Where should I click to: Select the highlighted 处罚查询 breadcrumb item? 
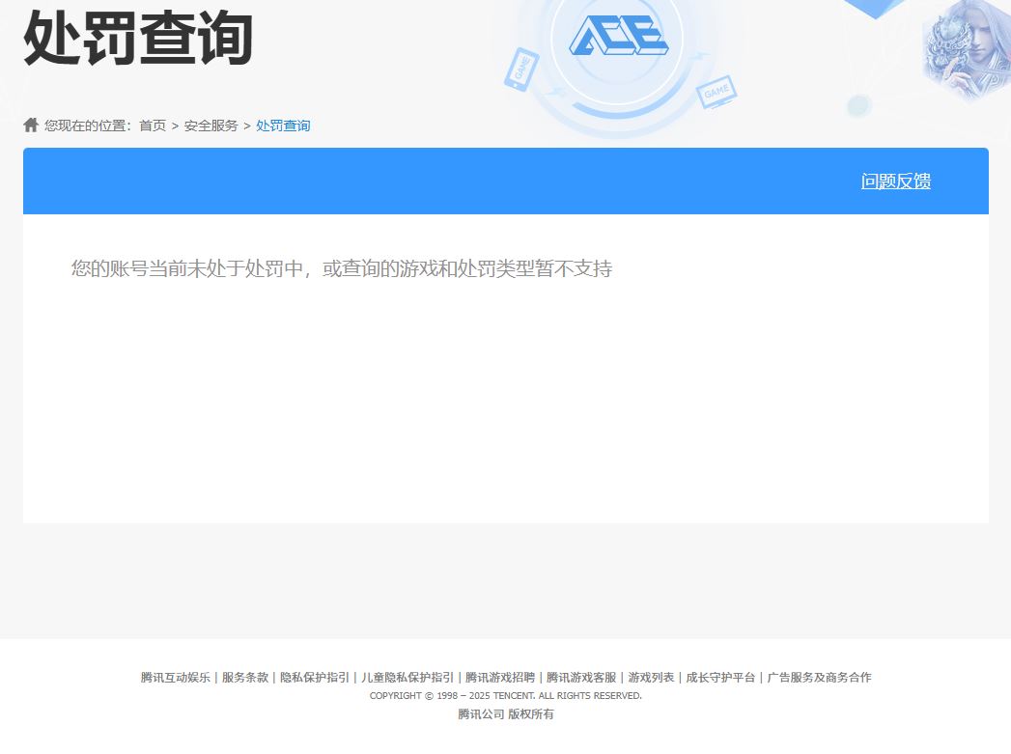(282, 125)
